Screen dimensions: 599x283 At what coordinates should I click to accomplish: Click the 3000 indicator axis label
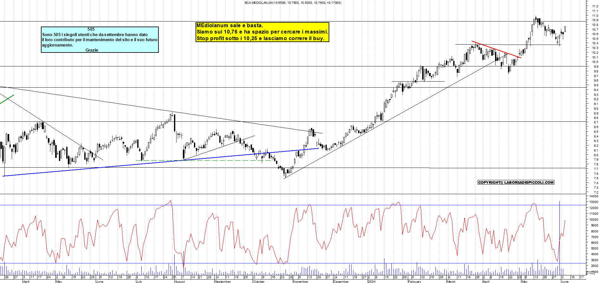tap(594, 260)
